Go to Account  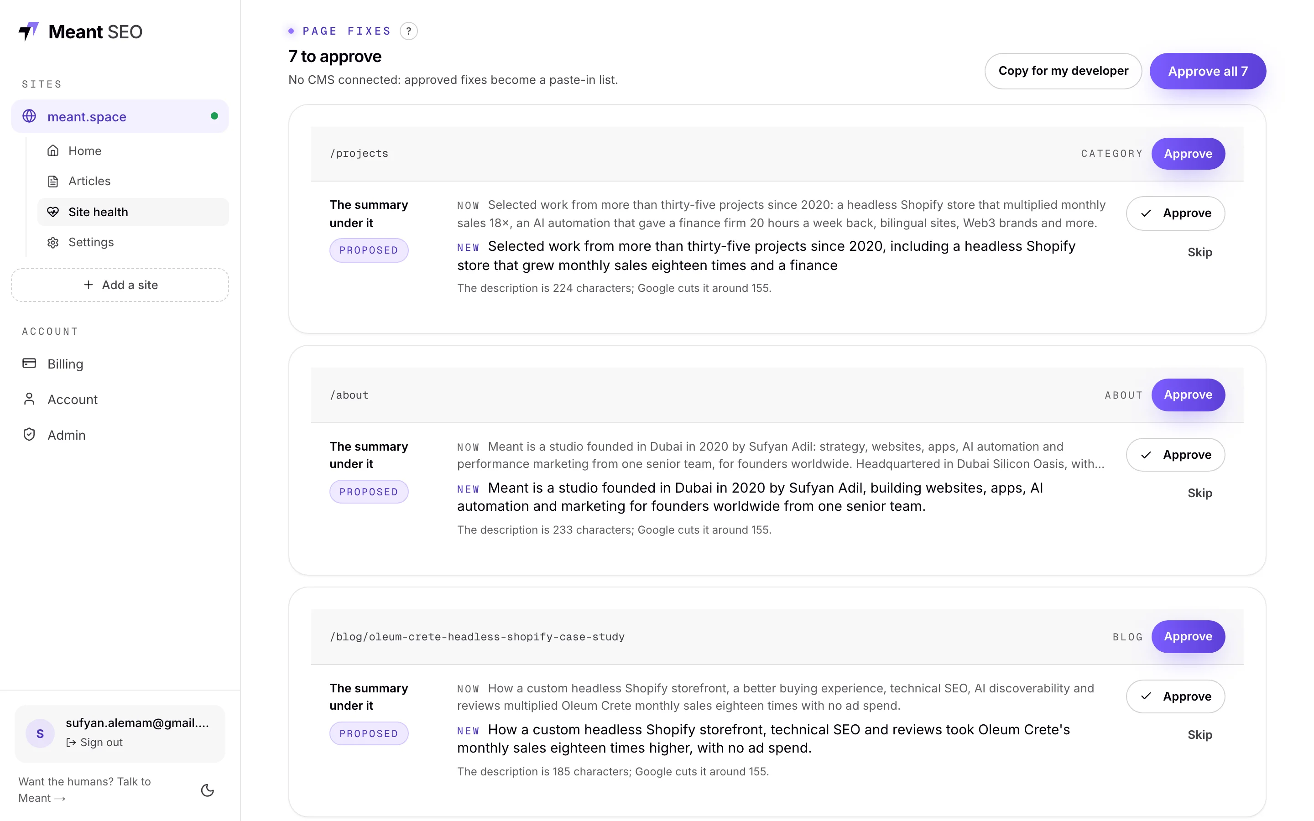point(120,399)
